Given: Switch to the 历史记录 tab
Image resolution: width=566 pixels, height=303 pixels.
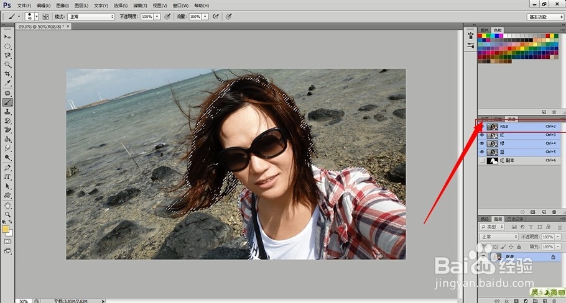Looking at the screenshot, I should (515, 219).
